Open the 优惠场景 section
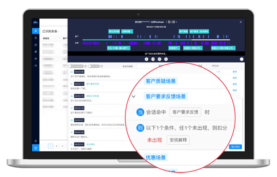The height and width of the screenshot is (177, 277). pos(156,158)
